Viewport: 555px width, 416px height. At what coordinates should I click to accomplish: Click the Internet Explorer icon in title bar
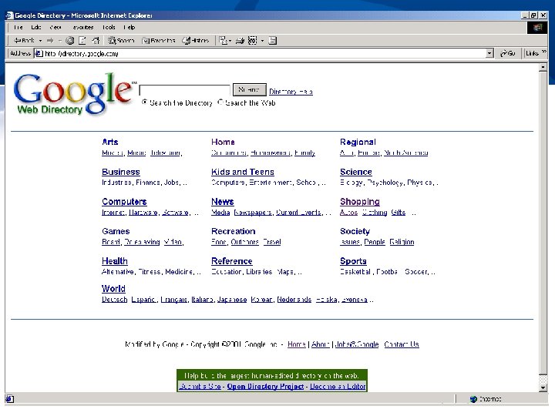pyautogui.click(x=9, y=15)
